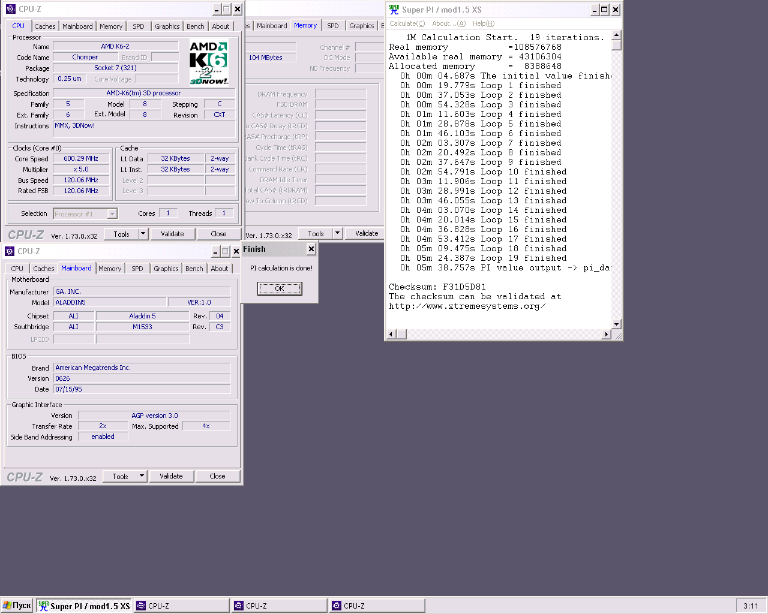Click the up scroll arrow in Super PI

[616, 35]
